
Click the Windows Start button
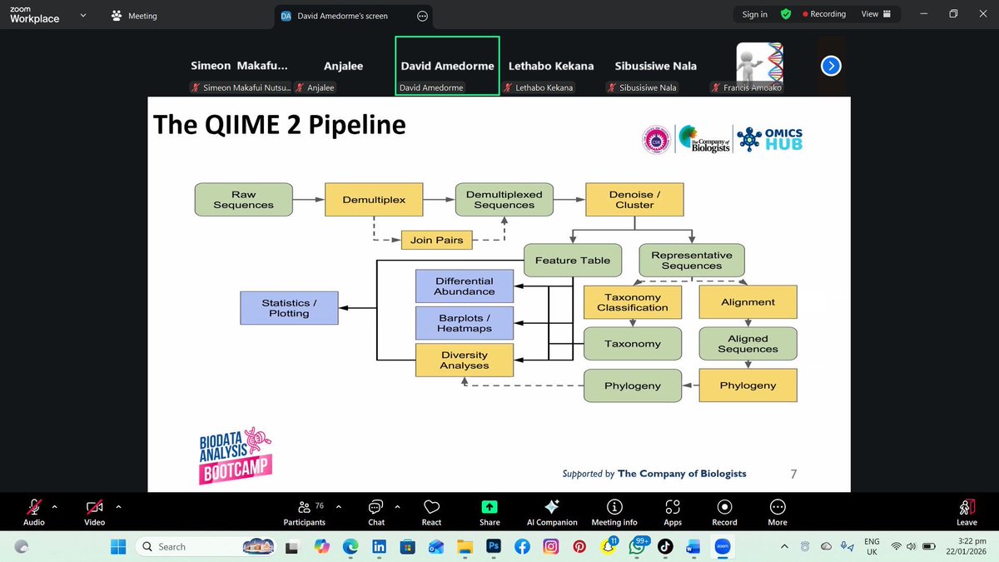pos(118,546)
